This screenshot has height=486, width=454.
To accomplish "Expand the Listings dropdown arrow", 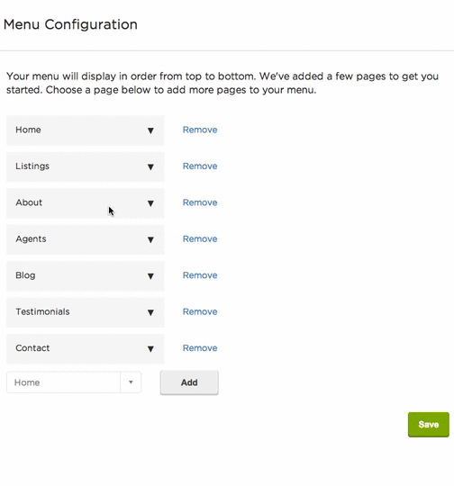I will (150, 167).
